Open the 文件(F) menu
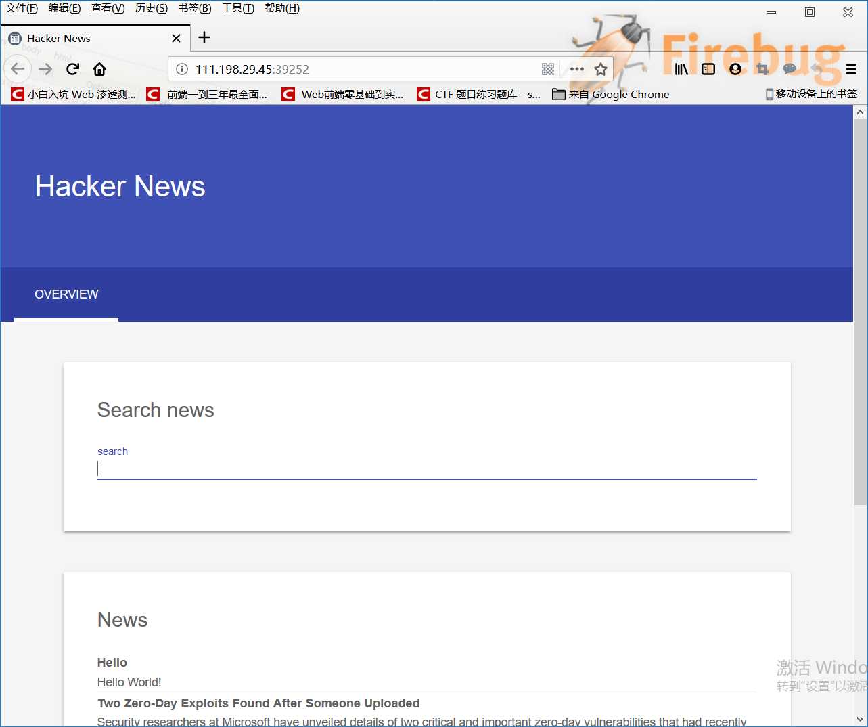The width and height of the screenshot is (868, 727). (22, 8)
